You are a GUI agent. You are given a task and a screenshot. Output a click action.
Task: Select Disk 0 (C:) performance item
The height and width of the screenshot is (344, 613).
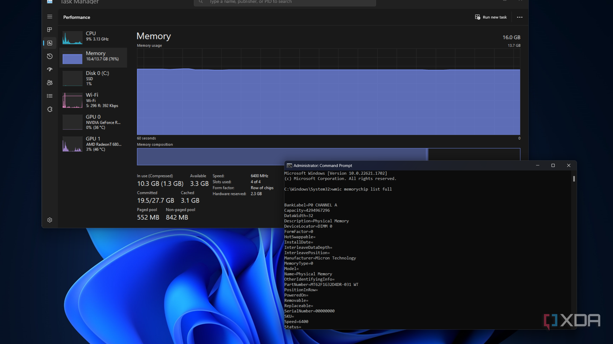93,78
